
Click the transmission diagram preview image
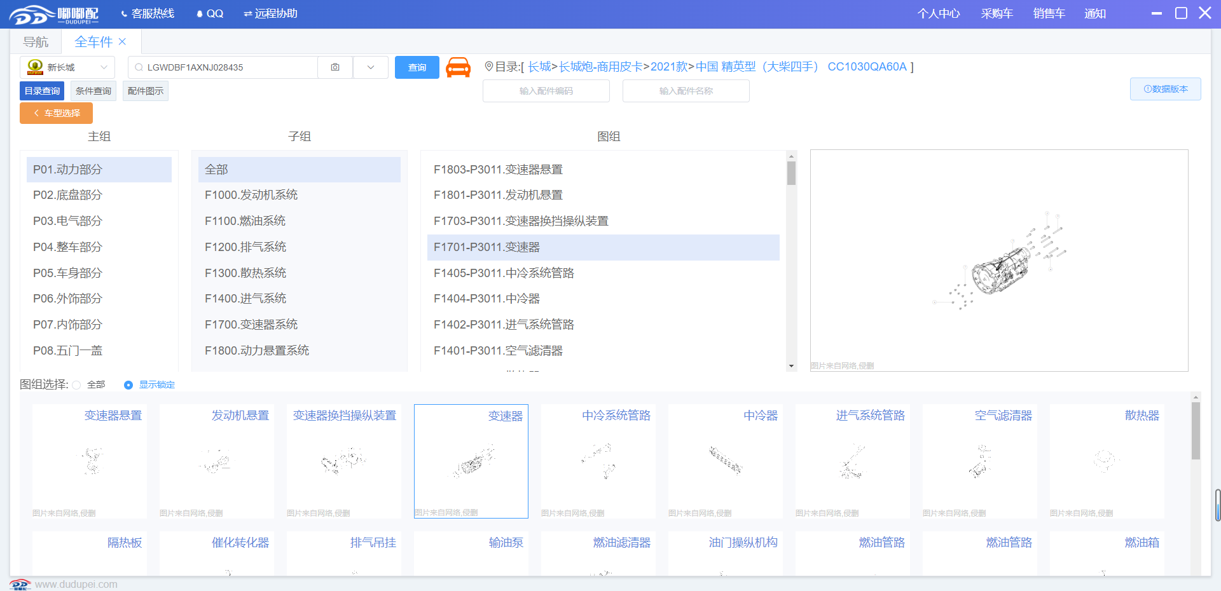[x=999, y=261]
